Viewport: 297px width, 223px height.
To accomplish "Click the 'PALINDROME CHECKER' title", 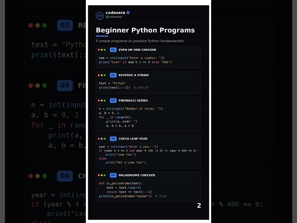I will tap(137, 175).
